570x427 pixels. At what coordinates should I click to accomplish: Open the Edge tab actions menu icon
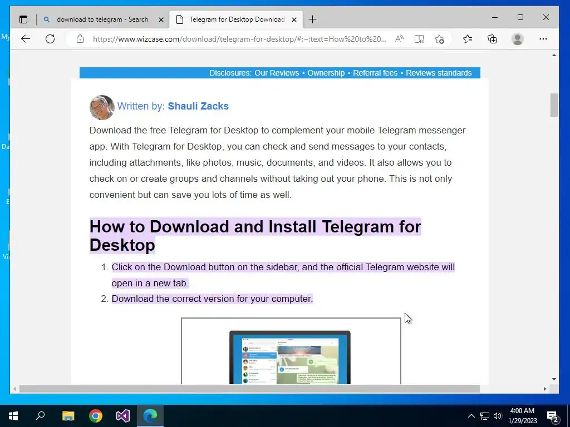[x=23, y=19]
